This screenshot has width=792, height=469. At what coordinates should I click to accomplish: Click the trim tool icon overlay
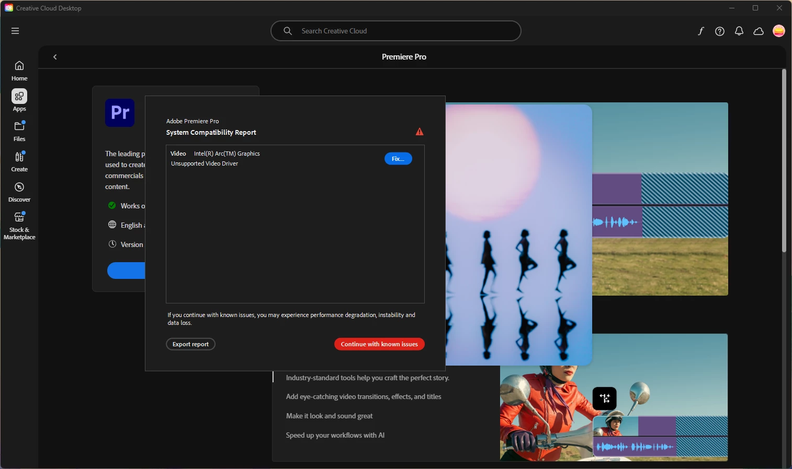tap(605, 398)
